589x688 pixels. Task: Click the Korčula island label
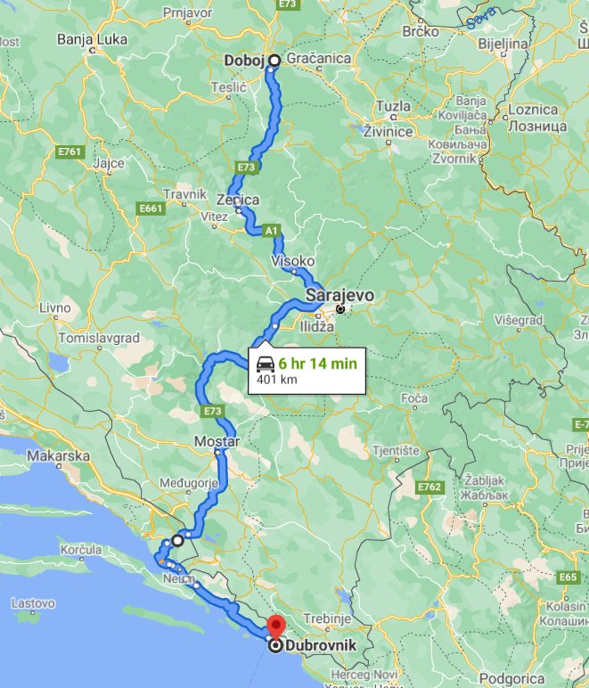[81, 549]
